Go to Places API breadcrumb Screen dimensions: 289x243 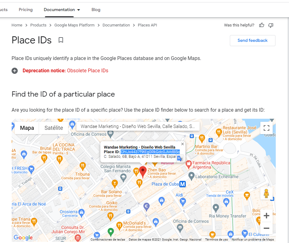click(148, 25)
